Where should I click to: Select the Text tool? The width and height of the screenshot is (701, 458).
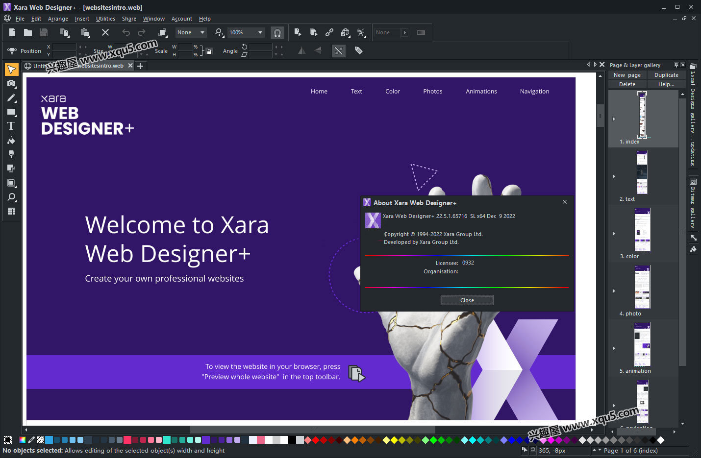tap(11, 126)
